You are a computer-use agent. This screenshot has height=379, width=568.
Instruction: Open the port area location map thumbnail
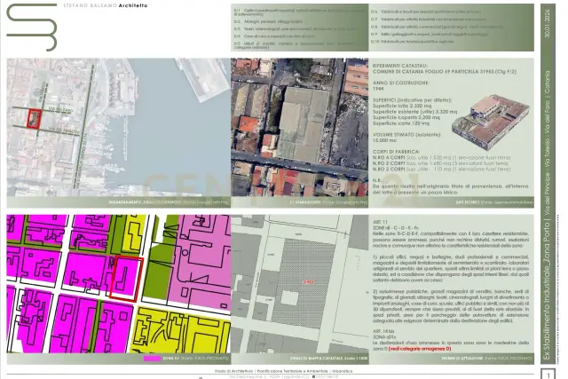(118, 128)
